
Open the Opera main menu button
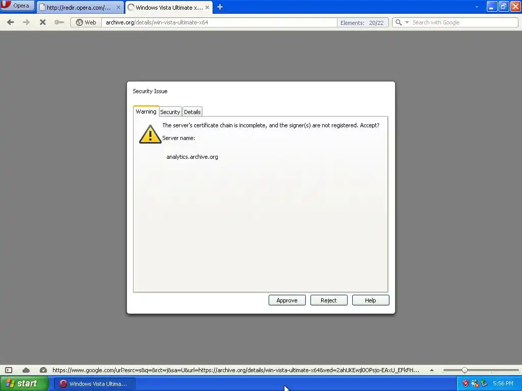tap(17, 5)
